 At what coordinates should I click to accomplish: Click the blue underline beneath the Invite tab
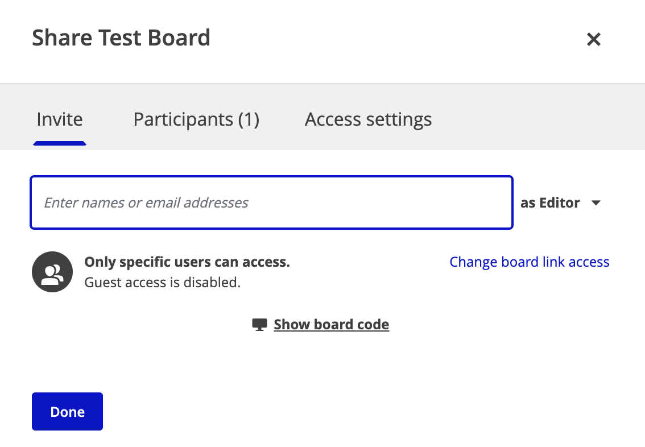point(60,143)
